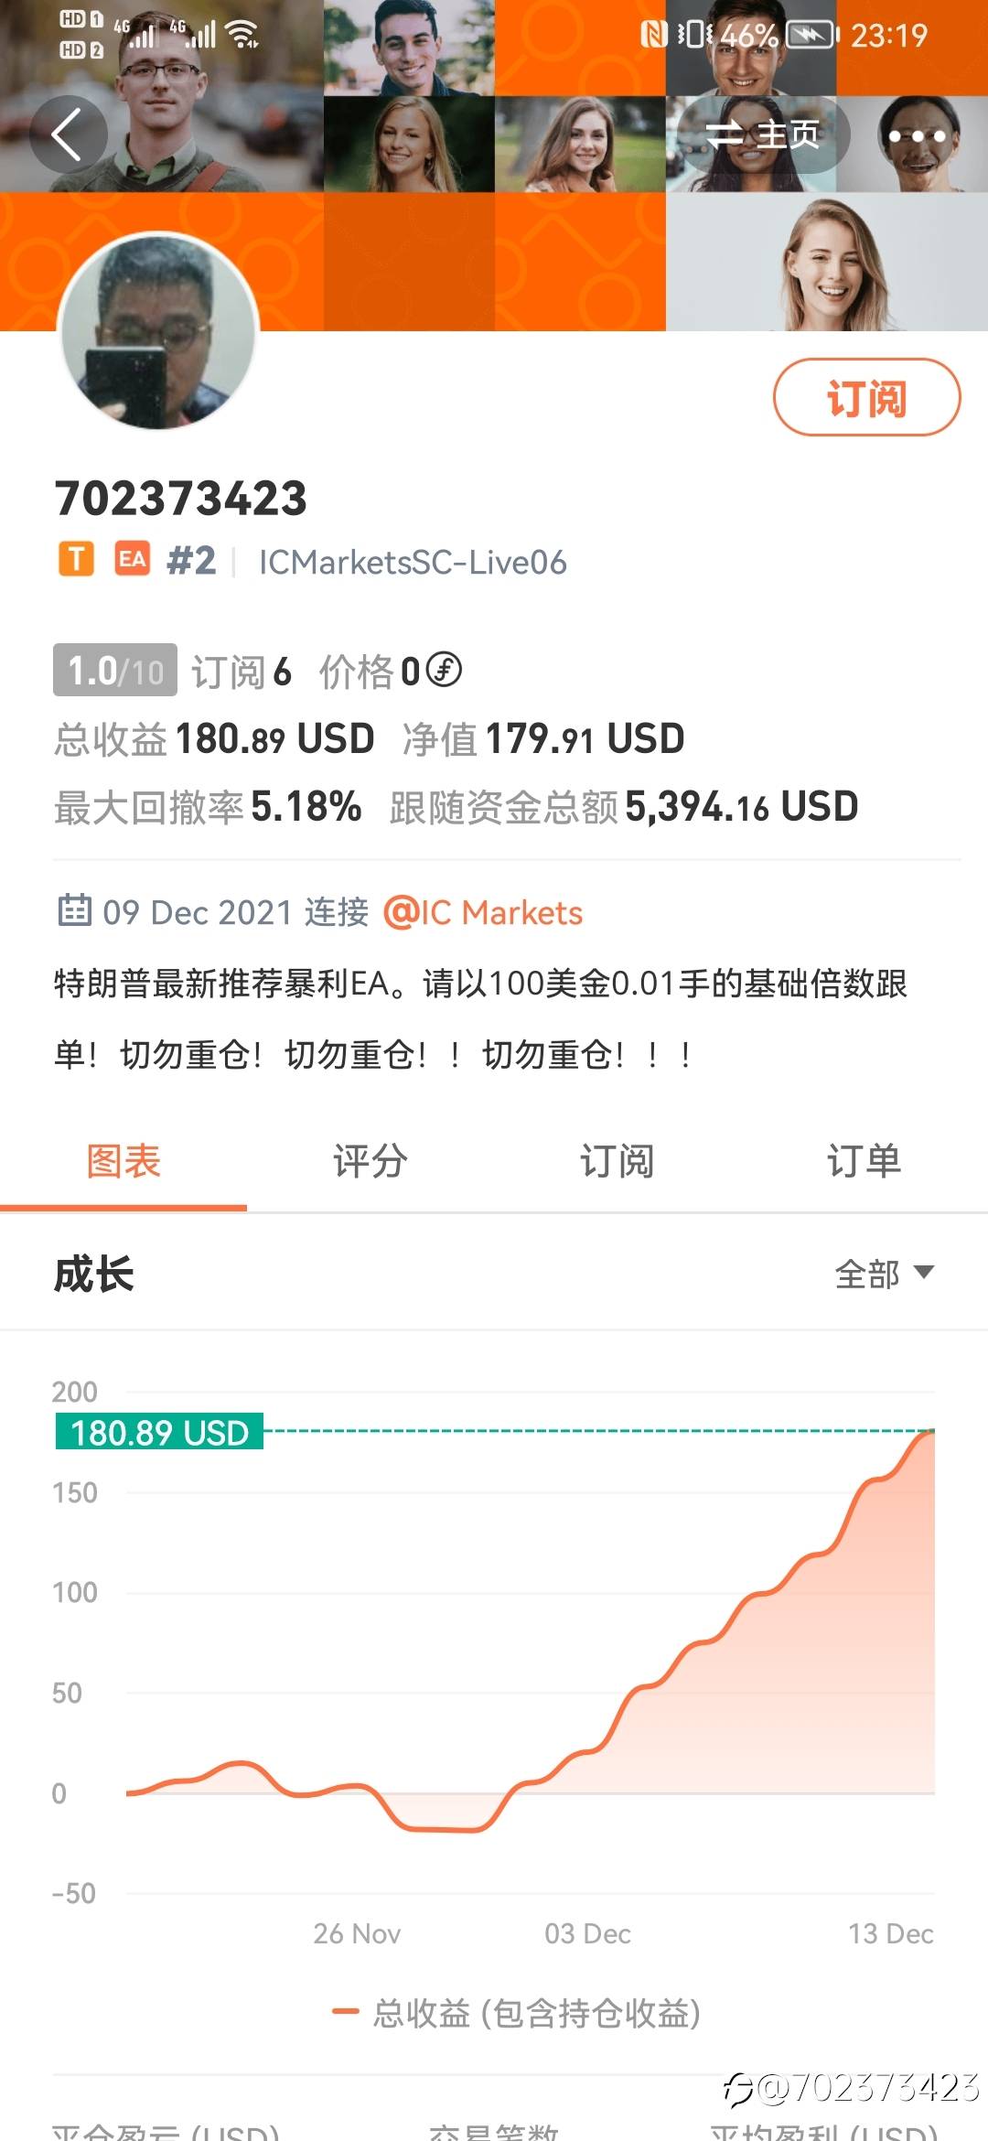The width and height of the screenshot is (988, 2141).
Task: Tap the 主页 switch button
Action: coord(763,135)
